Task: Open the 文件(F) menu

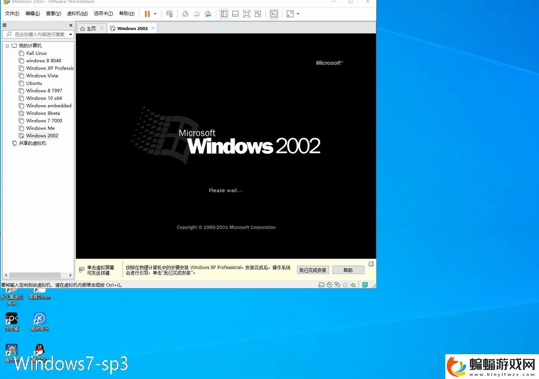Action: (x=12, y=14)
